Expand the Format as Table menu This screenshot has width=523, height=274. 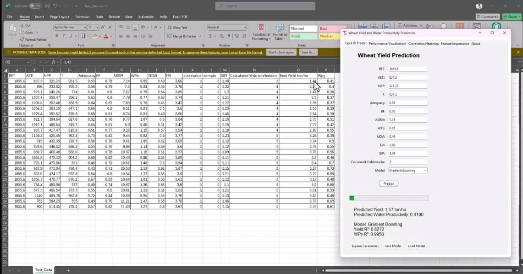280,32
